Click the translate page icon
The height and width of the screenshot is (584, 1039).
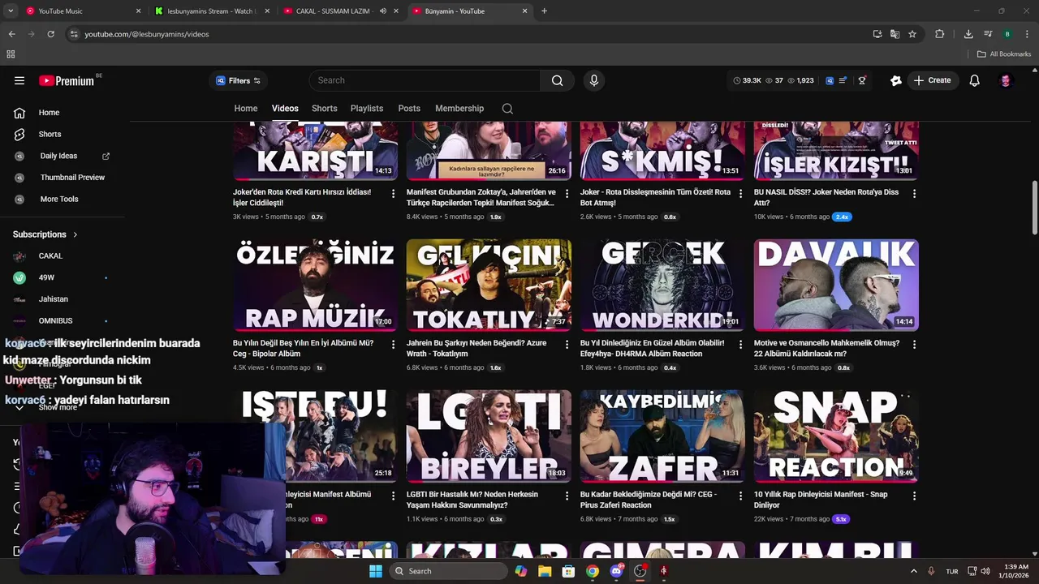pos(895,34)
